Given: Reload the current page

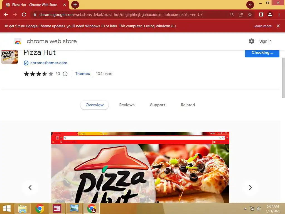Looking at the screenshot, I should [24, 14].
